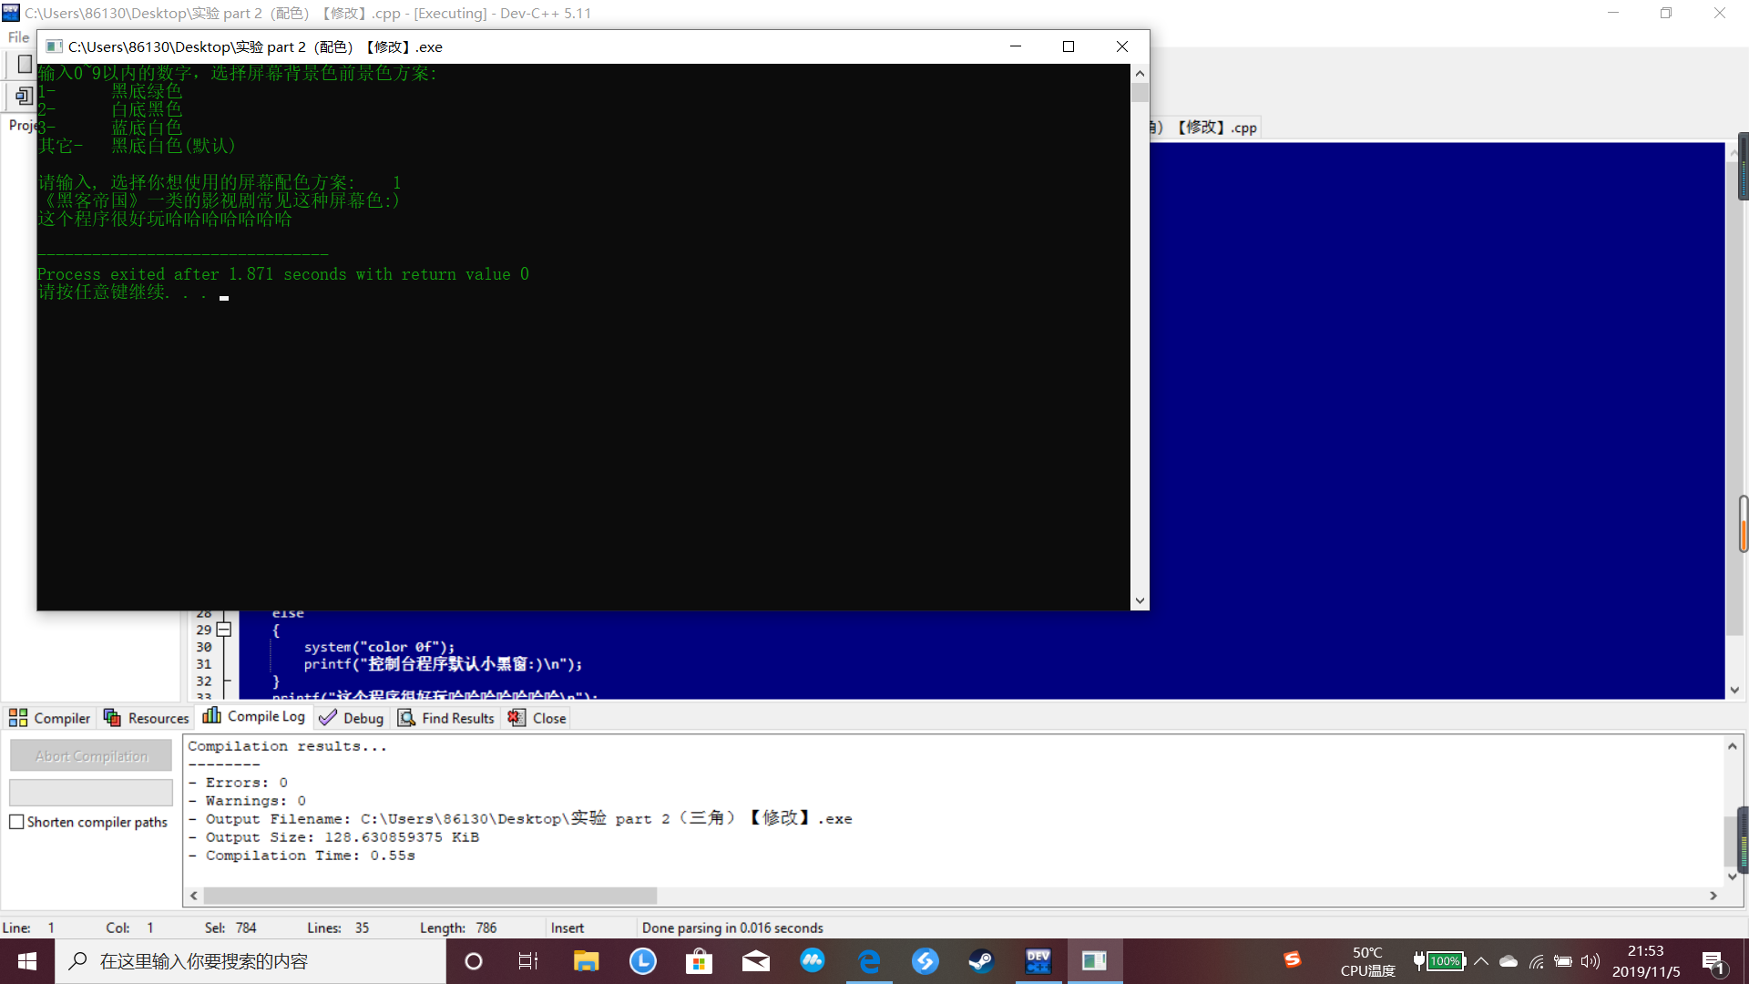The image size is (1749, 984).
Task: Click the Debug checkmark icon
Action: click(x=328, y=718)
